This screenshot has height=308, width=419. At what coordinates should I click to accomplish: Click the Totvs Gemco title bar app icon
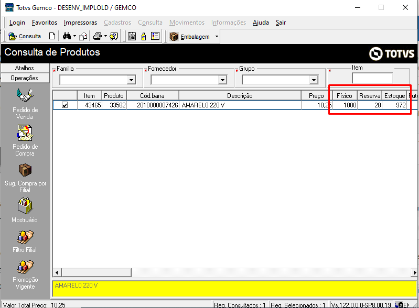[x=9, y=7]
